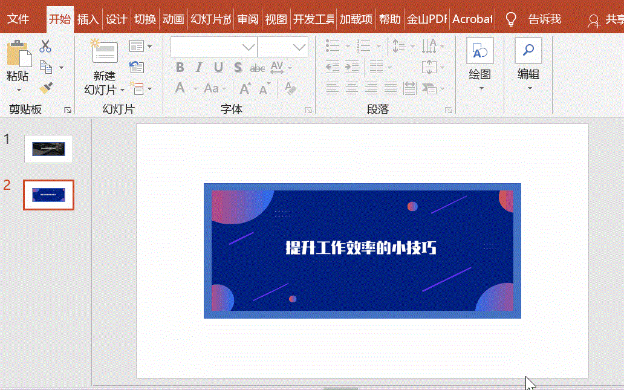Open the font name dropdown
624x390 pixels.
pos(248,46)
